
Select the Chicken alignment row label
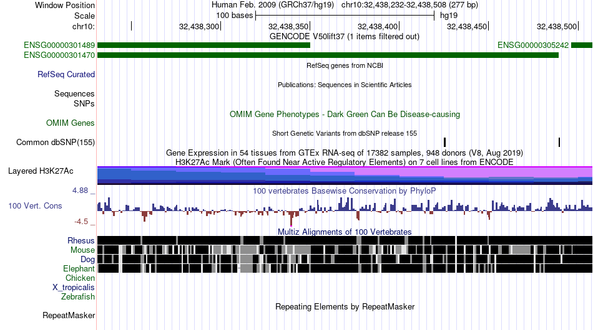80,278
